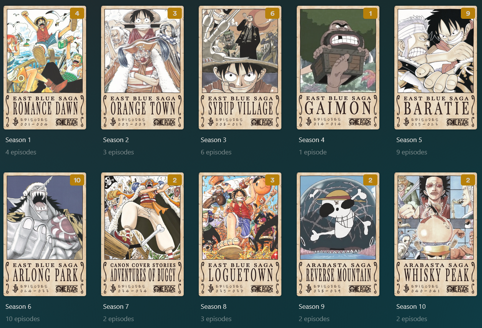
Task: Open the Orange Town poster
Action: (142, 68)
